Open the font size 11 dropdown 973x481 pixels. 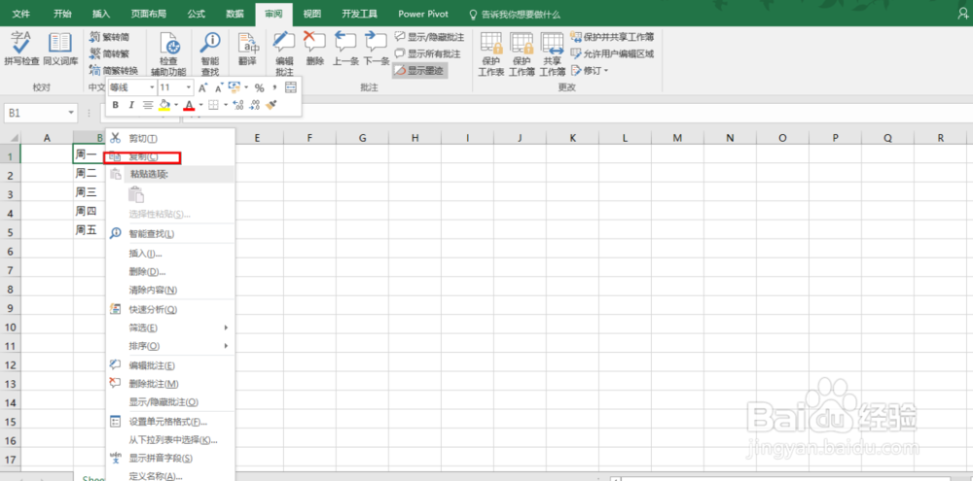pyautogui.click(x=189, y=88)
